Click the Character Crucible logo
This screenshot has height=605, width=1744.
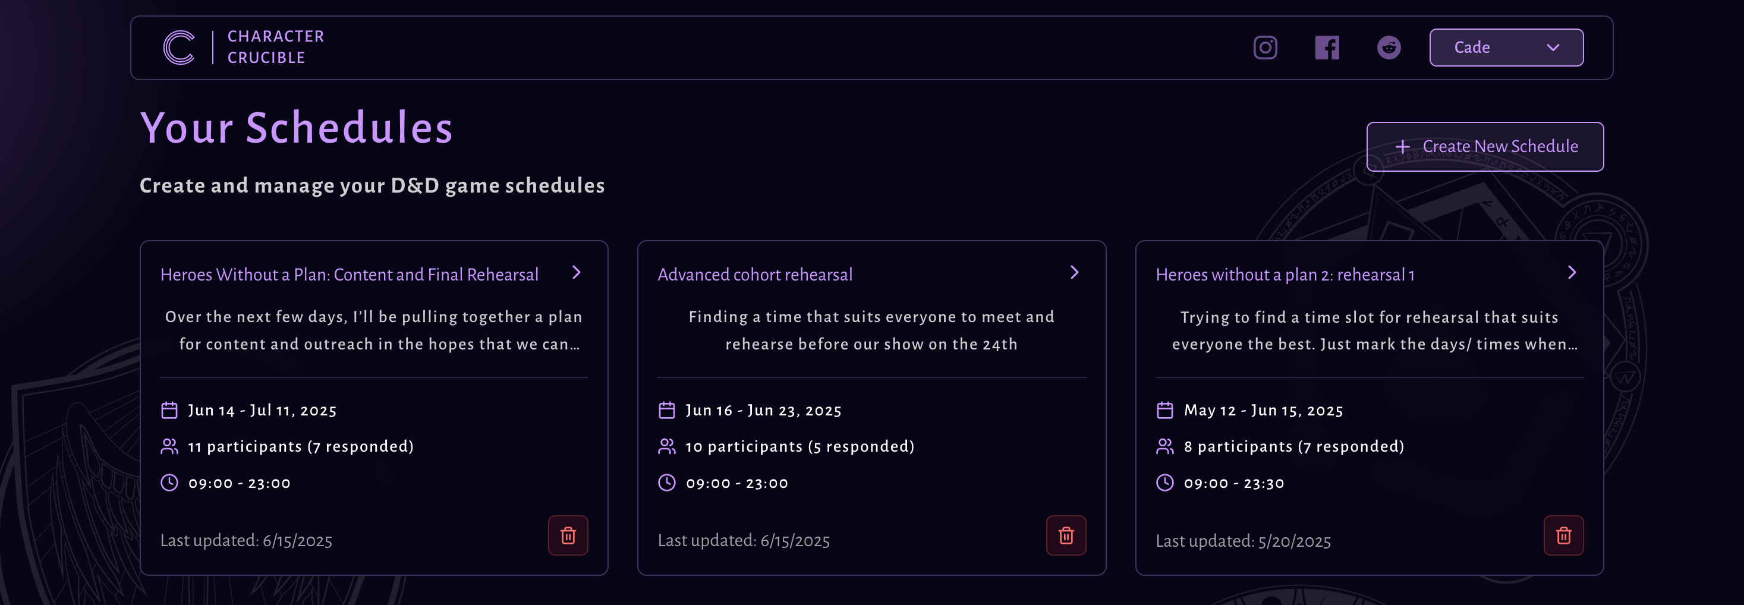179,47
